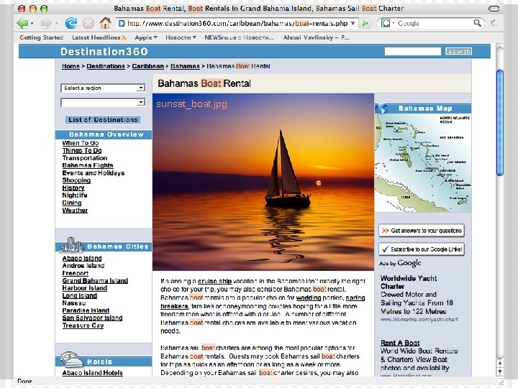
Task: Open the Abaco Island Hotels link
Action: coord(93,373)
